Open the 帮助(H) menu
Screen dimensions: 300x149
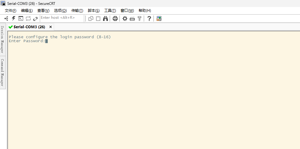pos(145,11)
